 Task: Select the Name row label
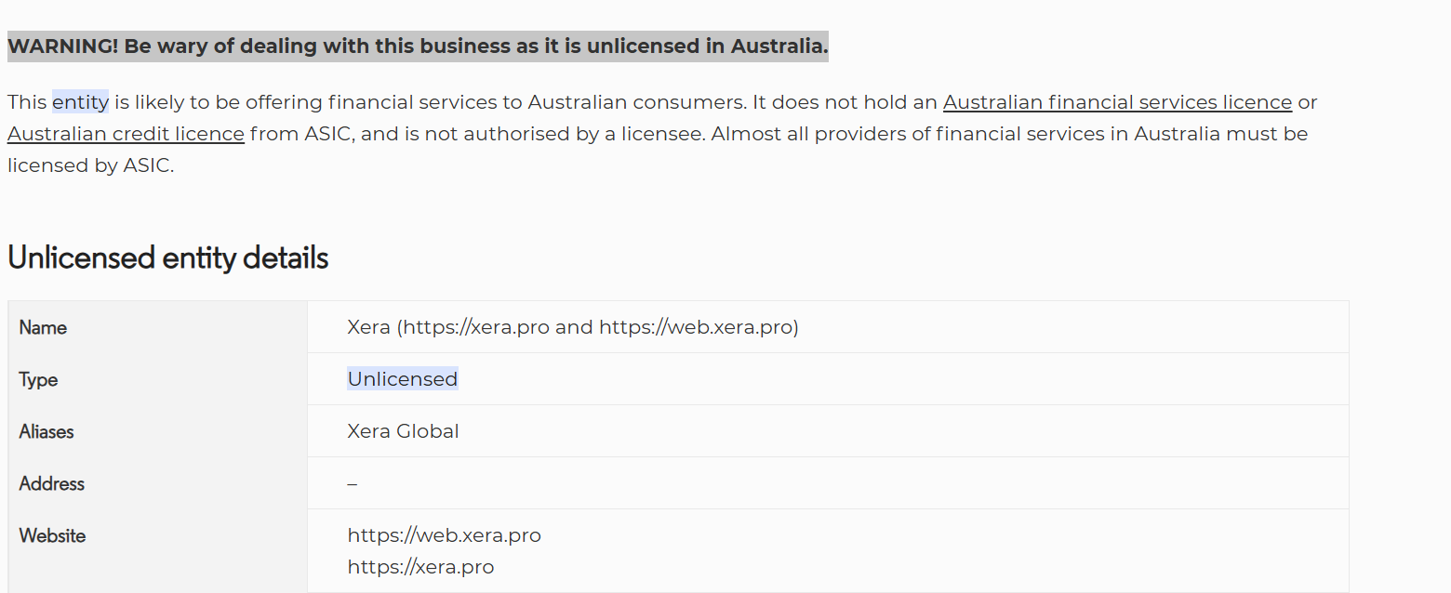[43, 327]
